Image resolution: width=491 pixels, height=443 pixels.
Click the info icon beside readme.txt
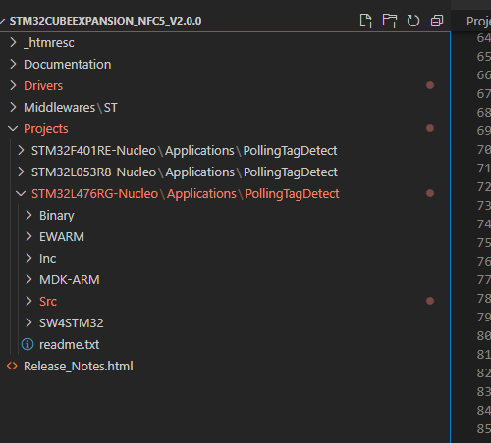(27, 344)
